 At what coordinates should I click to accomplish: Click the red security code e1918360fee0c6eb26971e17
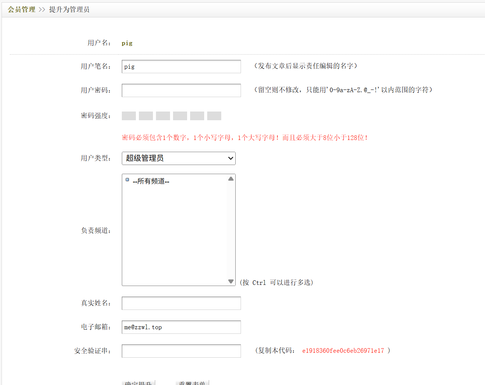(x=343, y=351)
